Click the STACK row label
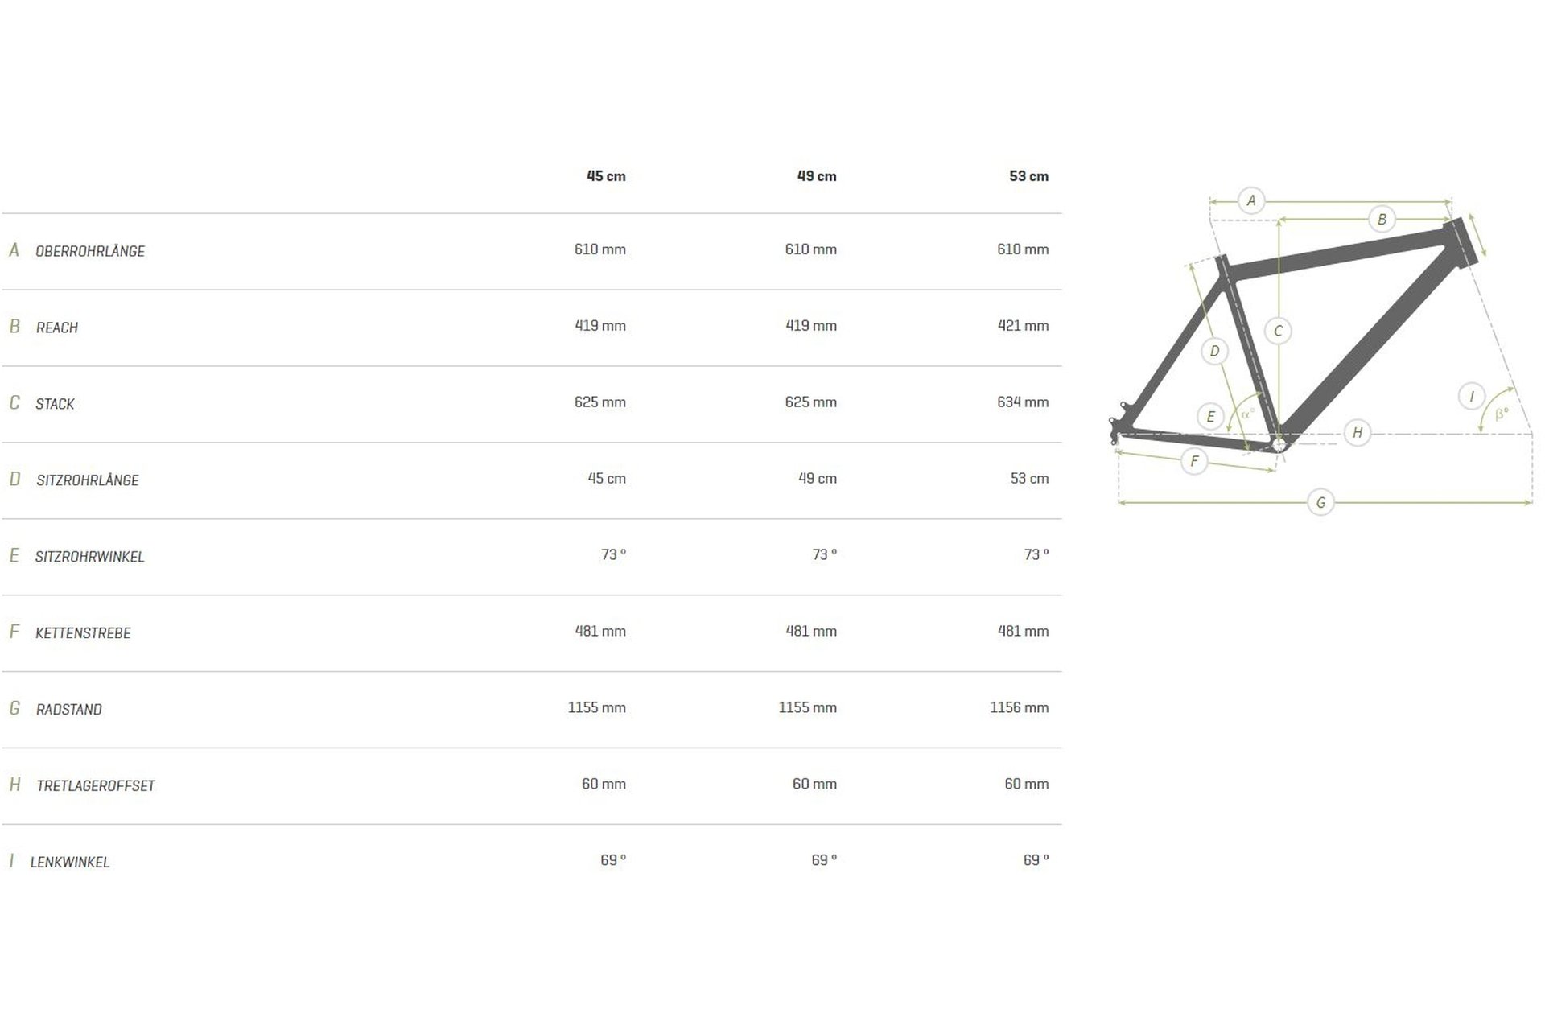This screenshot has width=1545, height=1030. [55, 404]
